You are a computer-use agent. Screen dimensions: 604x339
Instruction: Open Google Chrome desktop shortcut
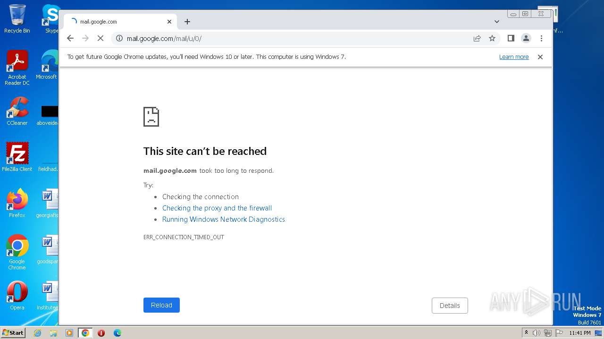pyautogui.click(x=17, y=252)
